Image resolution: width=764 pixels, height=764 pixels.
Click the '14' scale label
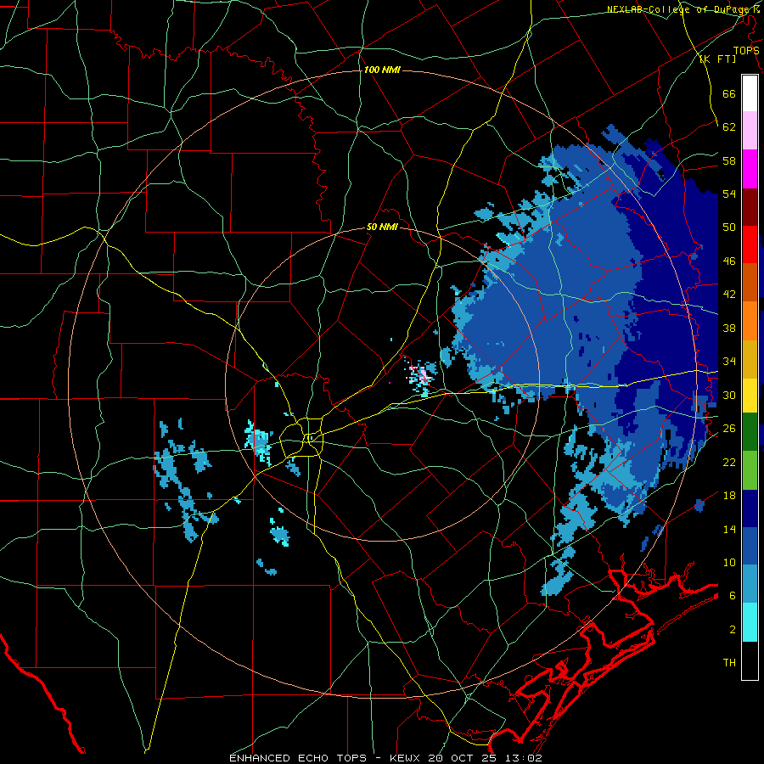[x=729, y=529]
